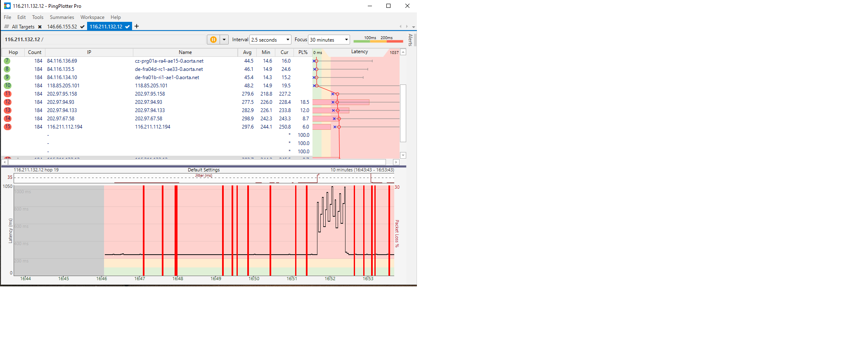Open the Focus 30 minutes dropdown

(329, 40)
